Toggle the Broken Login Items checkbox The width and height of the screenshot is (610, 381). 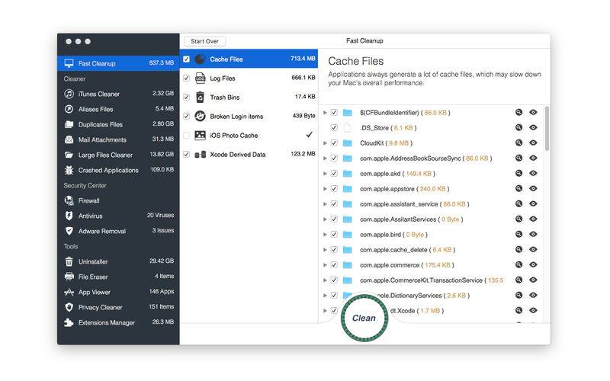(x=186, y=117)
